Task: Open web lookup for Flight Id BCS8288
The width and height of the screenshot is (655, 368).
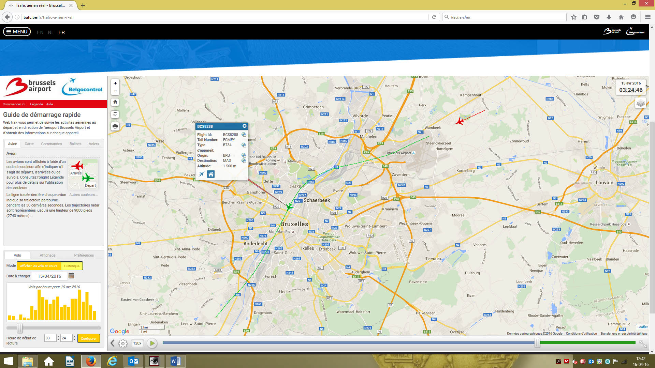Action: coord(244,135)
